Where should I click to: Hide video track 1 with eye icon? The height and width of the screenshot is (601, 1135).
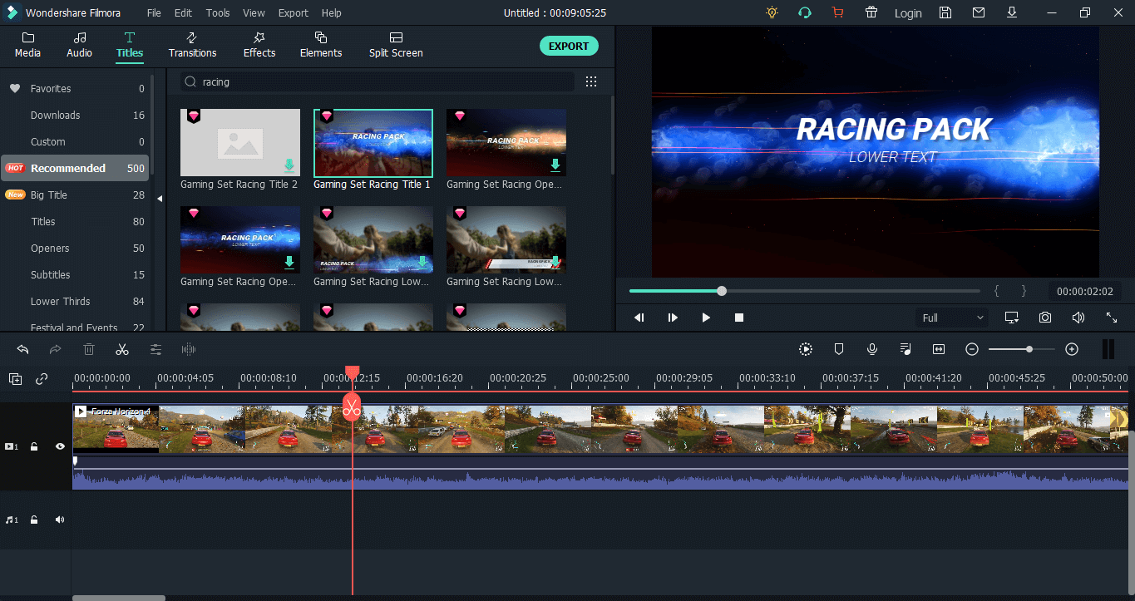[x=60, y=446]
